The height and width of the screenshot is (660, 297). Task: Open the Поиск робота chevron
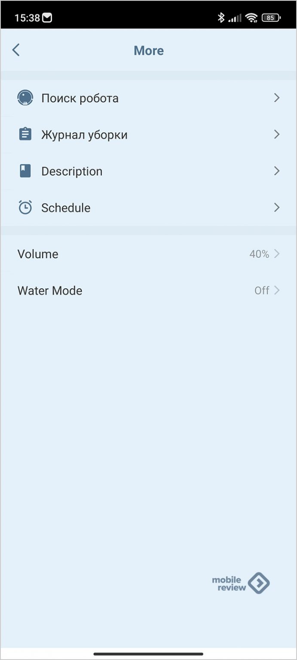[277, 98]
